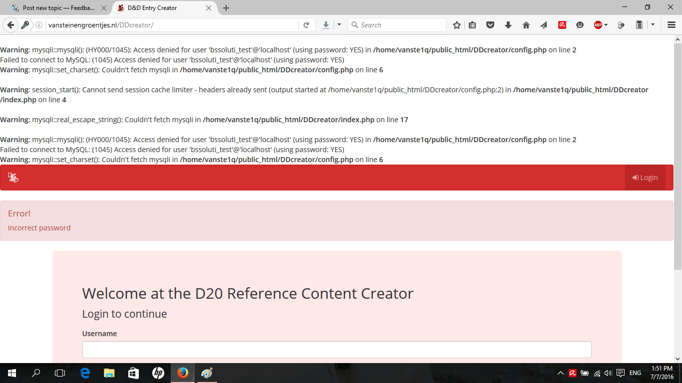Image resolution: width=682 pixels, height=383 pixels.
Task: Expand the Adblock Plus dropdown
Action: (x=606, y=25)
